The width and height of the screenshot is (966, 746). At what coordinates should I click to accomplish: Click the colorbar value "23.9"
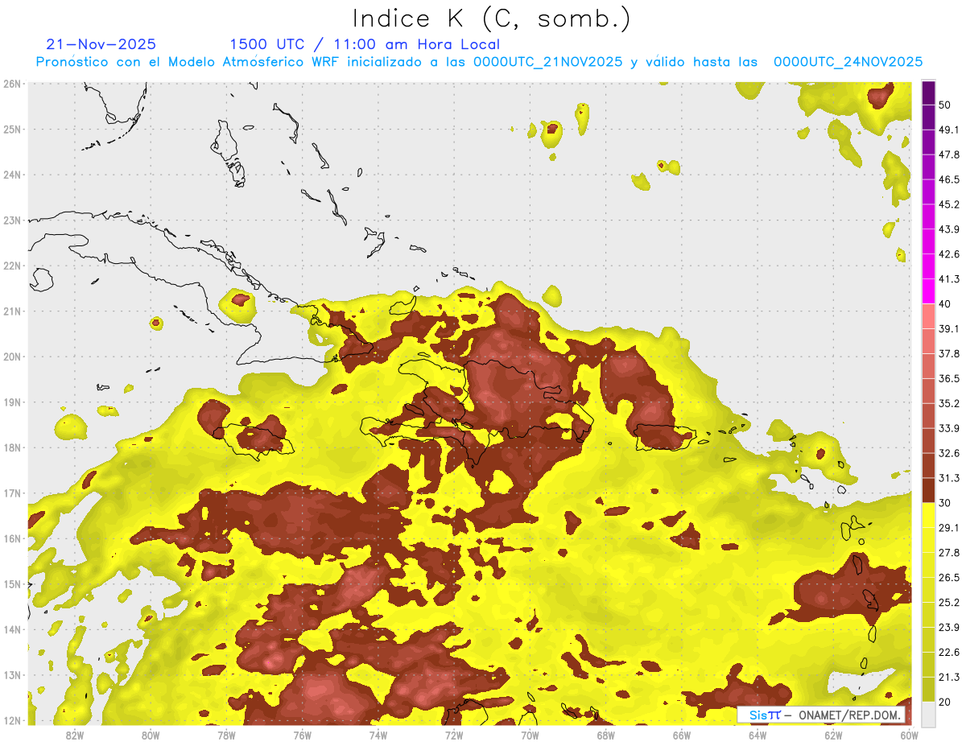pyautogui.click(x=949, y=628)
